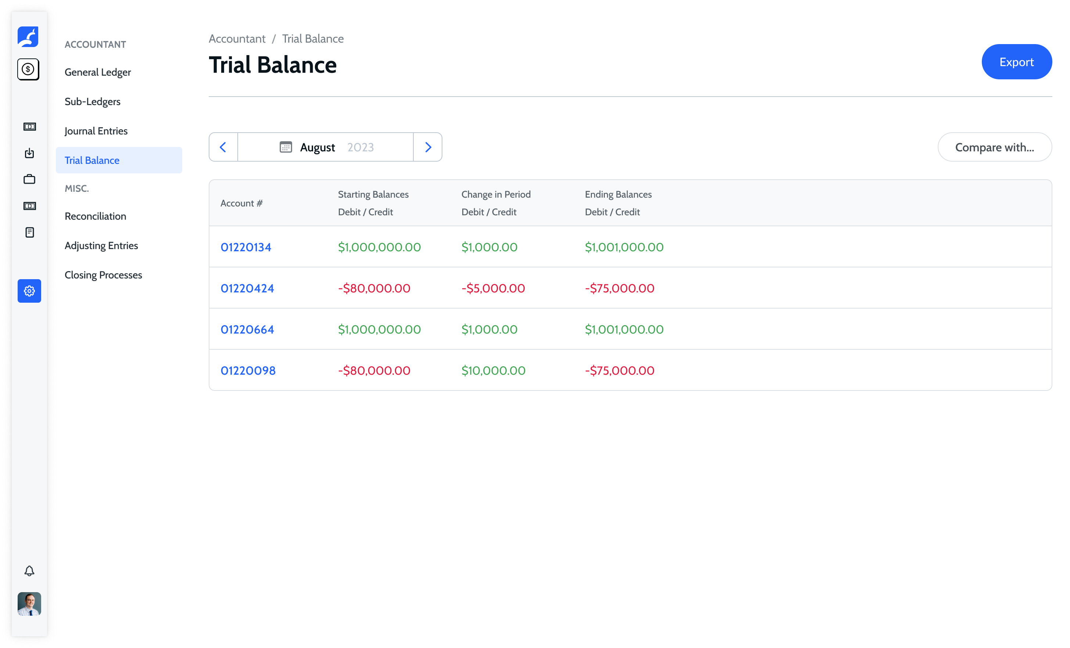
Task: Click the blue app logo icon
Action: (x=28, y=37)
